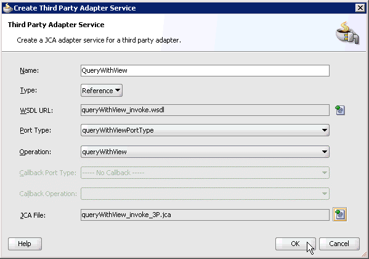Click the JCA File: label

click(x=33, y=215)
